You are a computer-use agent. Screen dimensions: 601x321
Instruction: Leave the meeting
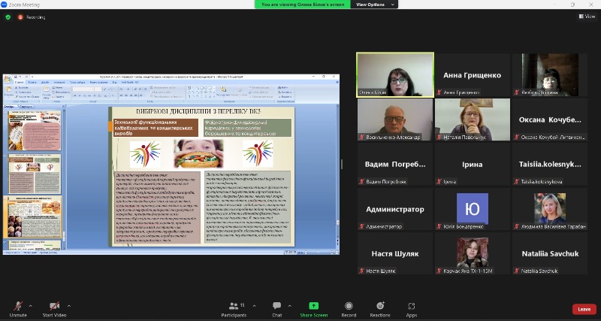[584, 309]
